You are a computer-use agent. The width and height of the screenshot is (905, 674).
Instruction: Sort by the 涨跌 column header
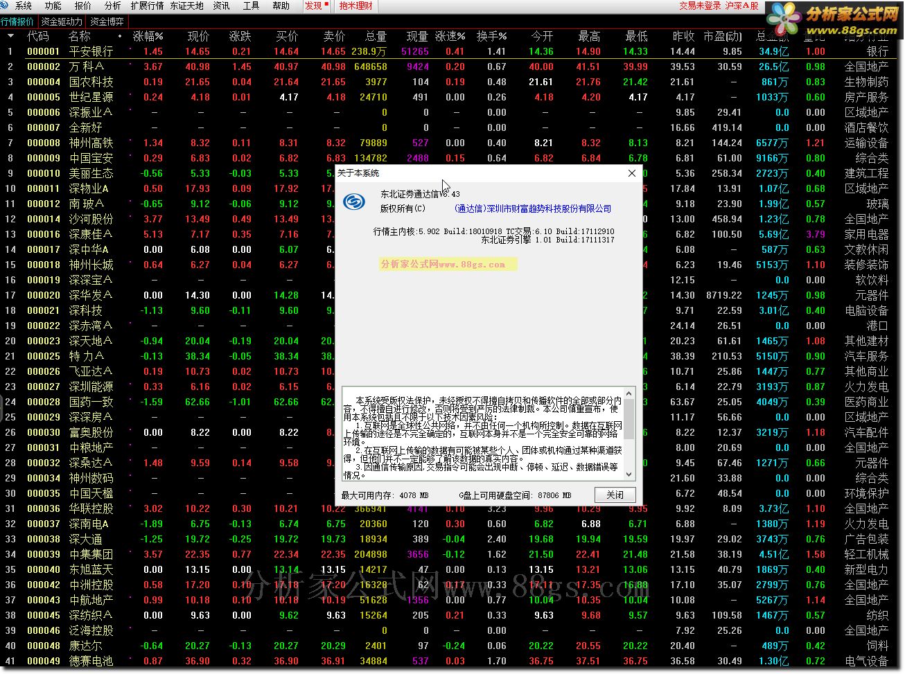[240, 36]
